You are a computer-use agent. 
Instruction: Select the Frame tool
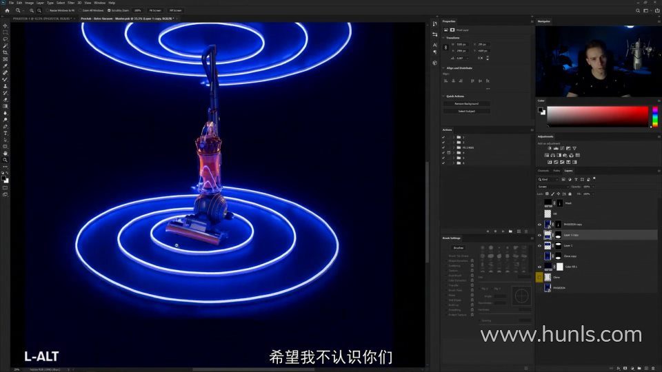point(6,59)
